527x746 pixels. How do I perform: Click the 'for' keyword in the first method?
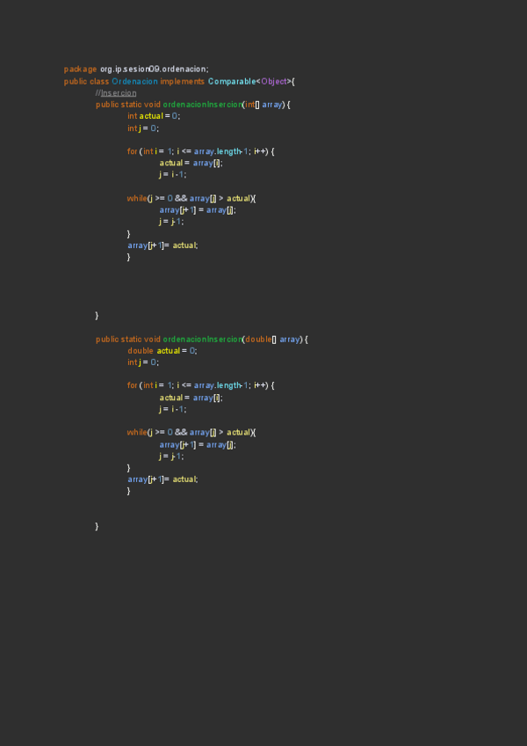click(x=132, y=151)
